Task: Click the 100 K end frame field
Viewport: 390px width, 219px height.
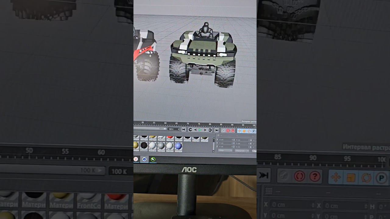Action: [174, 129]
